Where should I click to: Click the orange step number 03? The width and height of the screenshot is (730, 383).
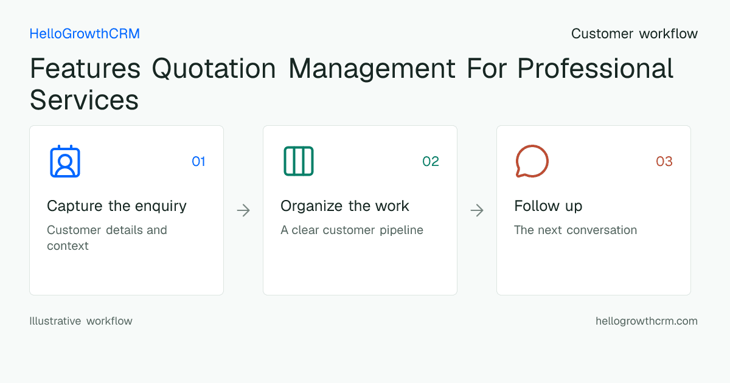tap(664, 161)
